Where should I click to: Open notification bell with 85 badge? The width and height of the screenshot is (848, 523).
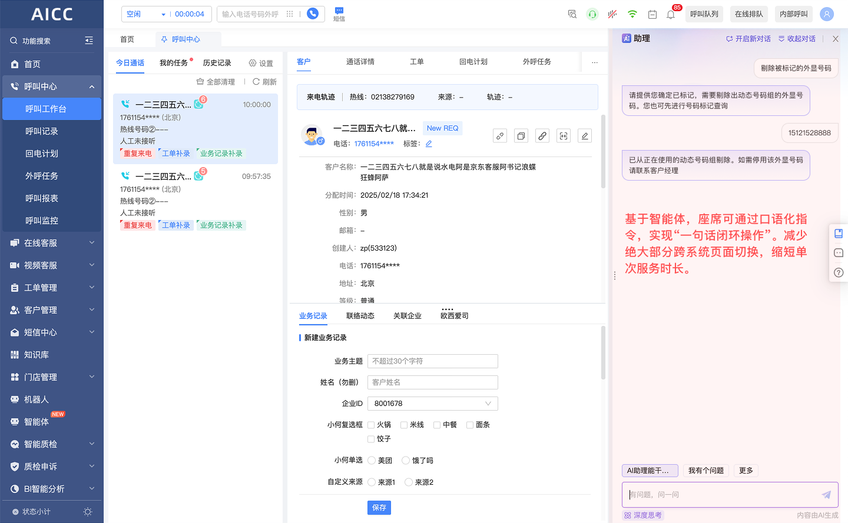[671, 14]
